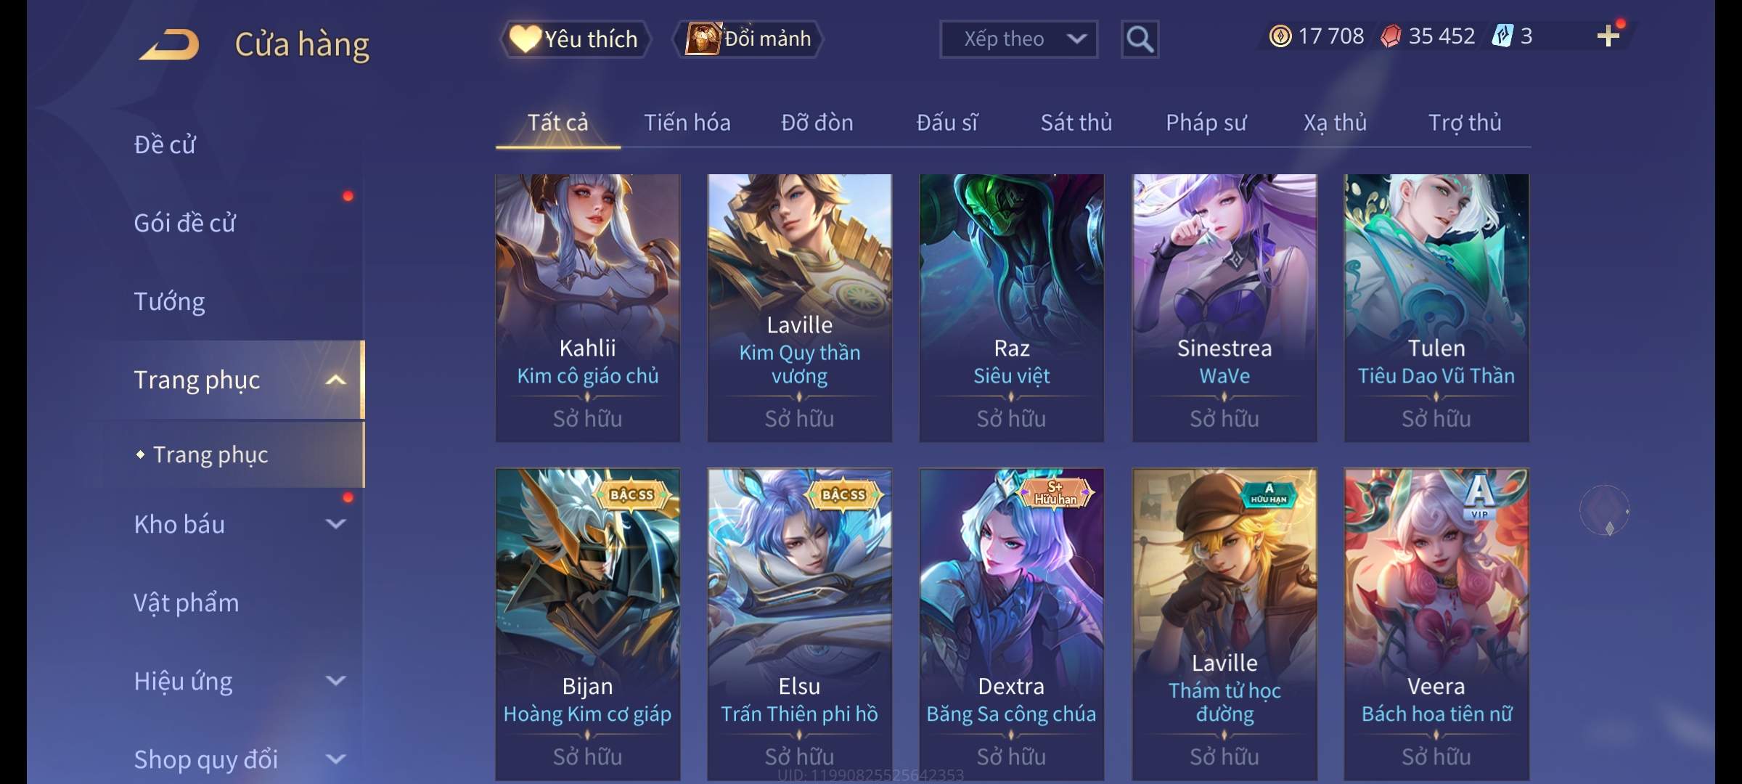Tap the gold coin currency icon

pyautogui.click(x=1280, y=36)
